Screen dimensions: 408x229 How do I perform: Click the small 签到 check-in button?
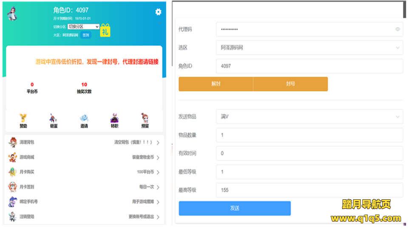(x=86, y=35)
